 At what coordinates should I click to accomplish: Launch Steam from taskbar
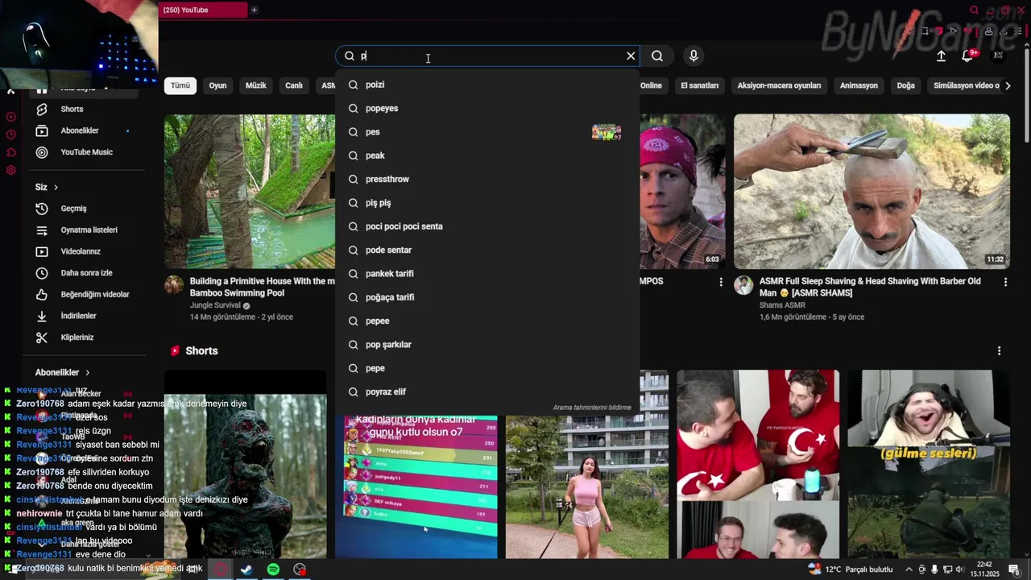(x=246, y=570)
